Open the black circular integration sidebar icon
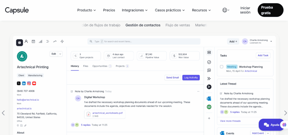The height and width of the screenshot is (135, 288). 209,87
